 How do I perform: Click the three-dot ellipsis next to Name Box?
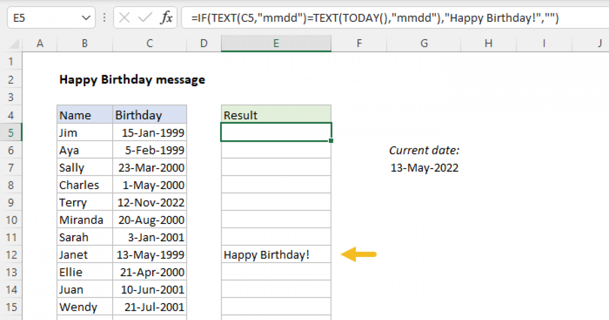pos(104,18)
